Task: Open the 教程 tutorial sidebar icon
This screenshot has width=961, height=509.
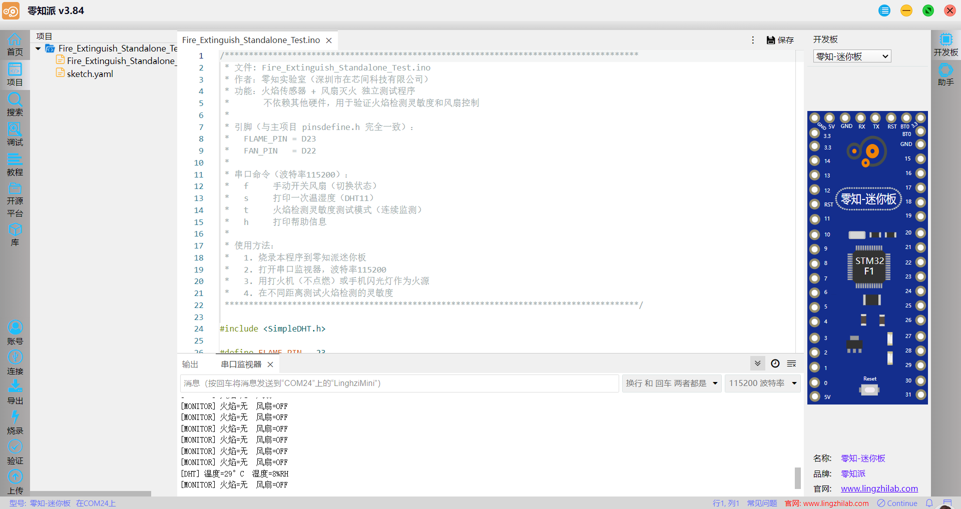Action: (x=15, y=164)
